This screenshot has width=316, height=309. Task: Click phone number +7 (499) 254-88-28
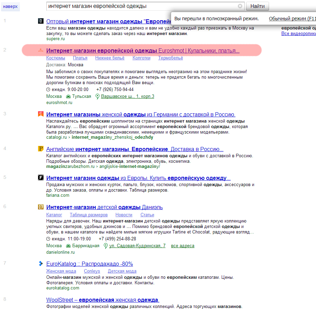117,239
